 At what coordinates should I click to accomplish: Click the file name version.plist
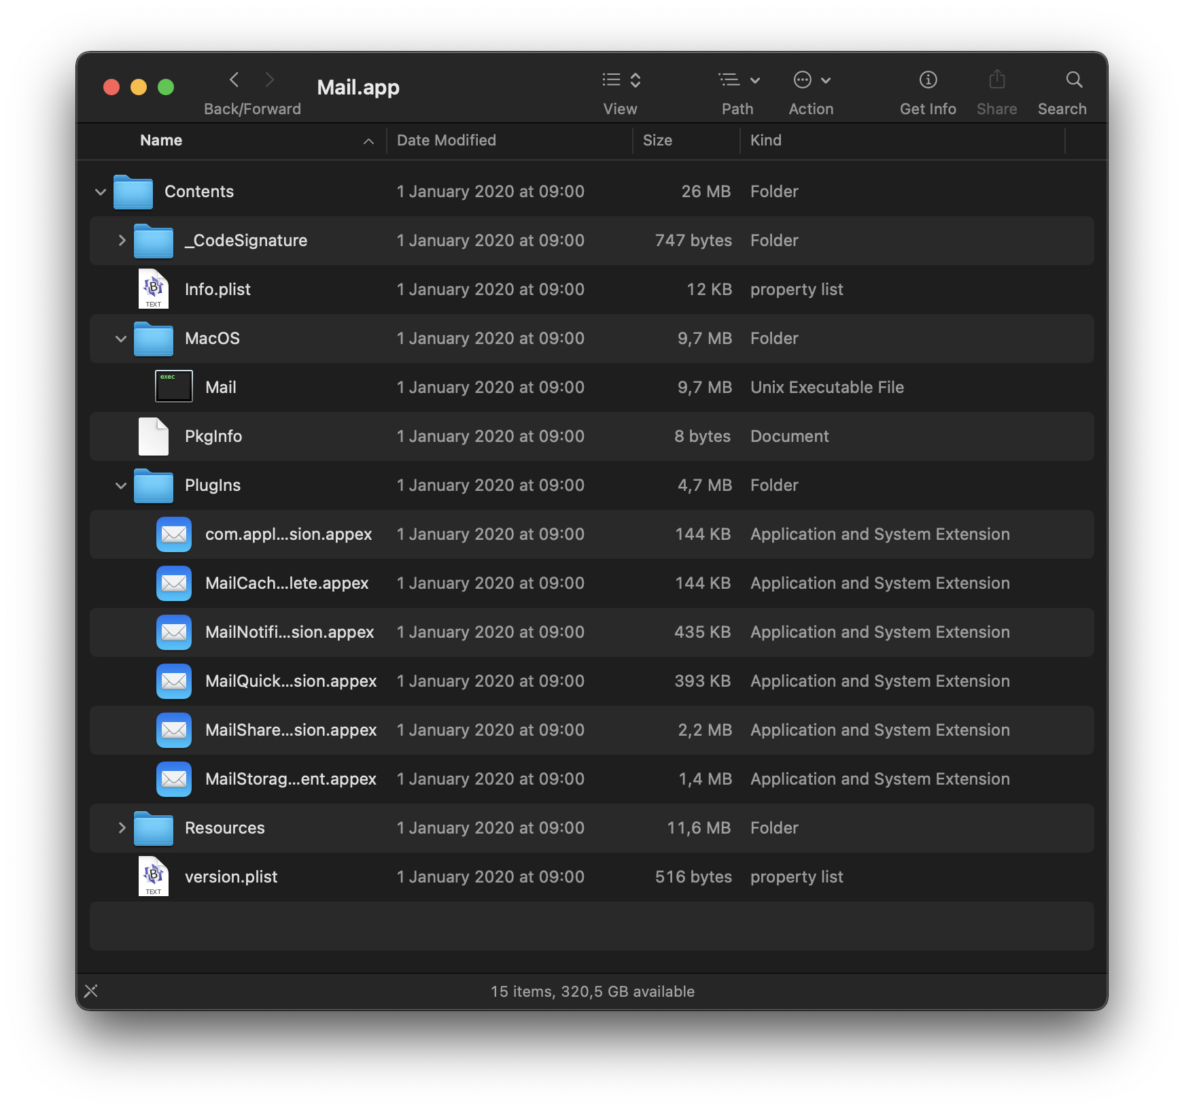[231, 877]
